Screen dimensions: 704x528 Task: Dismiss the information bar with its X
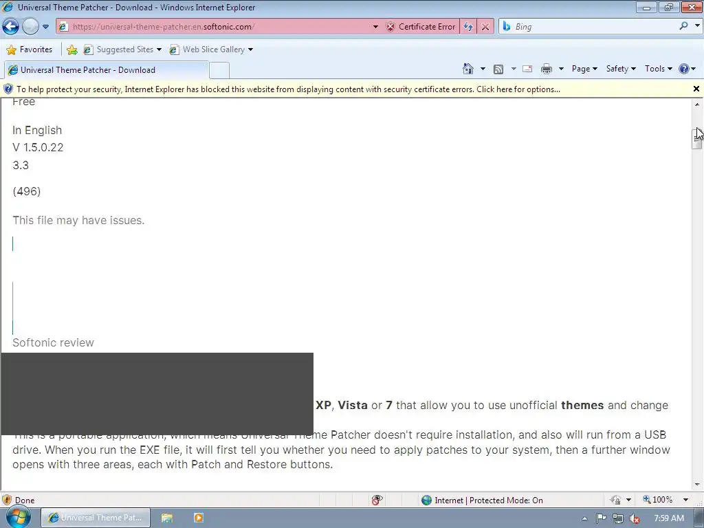pos(696,89)
